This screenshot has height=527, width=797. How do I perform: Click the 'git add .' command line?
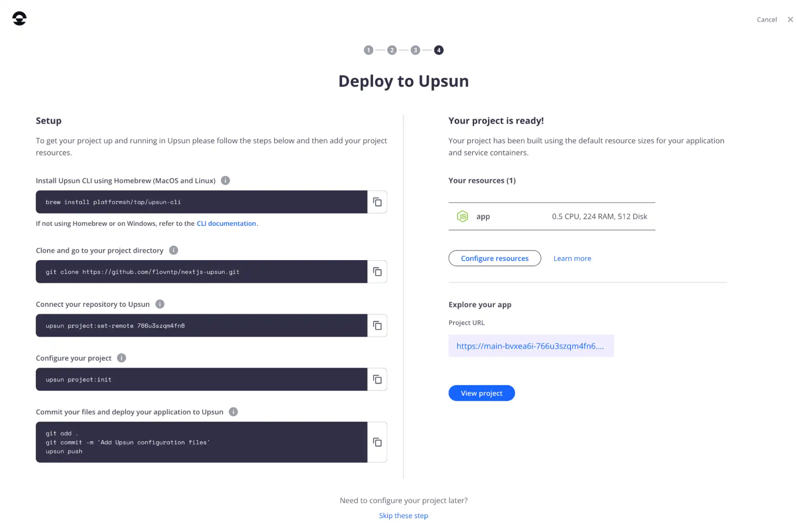pyautogui.click(x=62, y=434)
